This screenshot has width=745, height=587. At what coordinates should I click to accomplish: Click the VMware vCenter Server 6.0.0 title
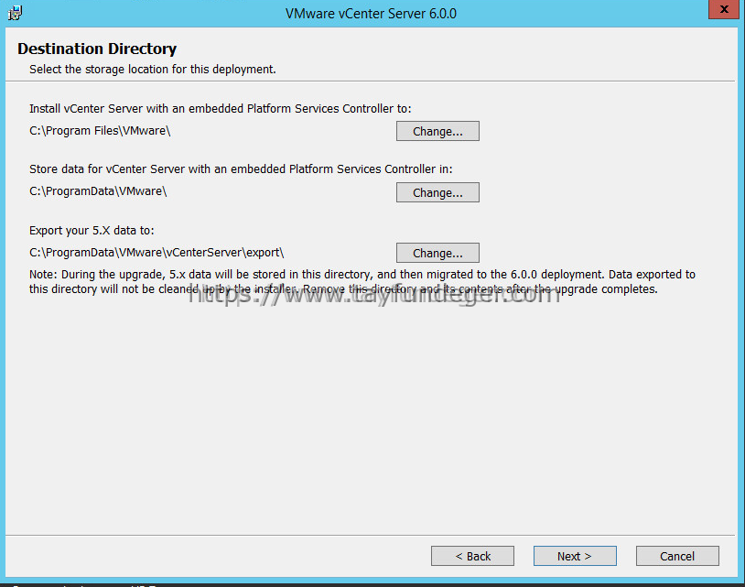click(371, 14)
